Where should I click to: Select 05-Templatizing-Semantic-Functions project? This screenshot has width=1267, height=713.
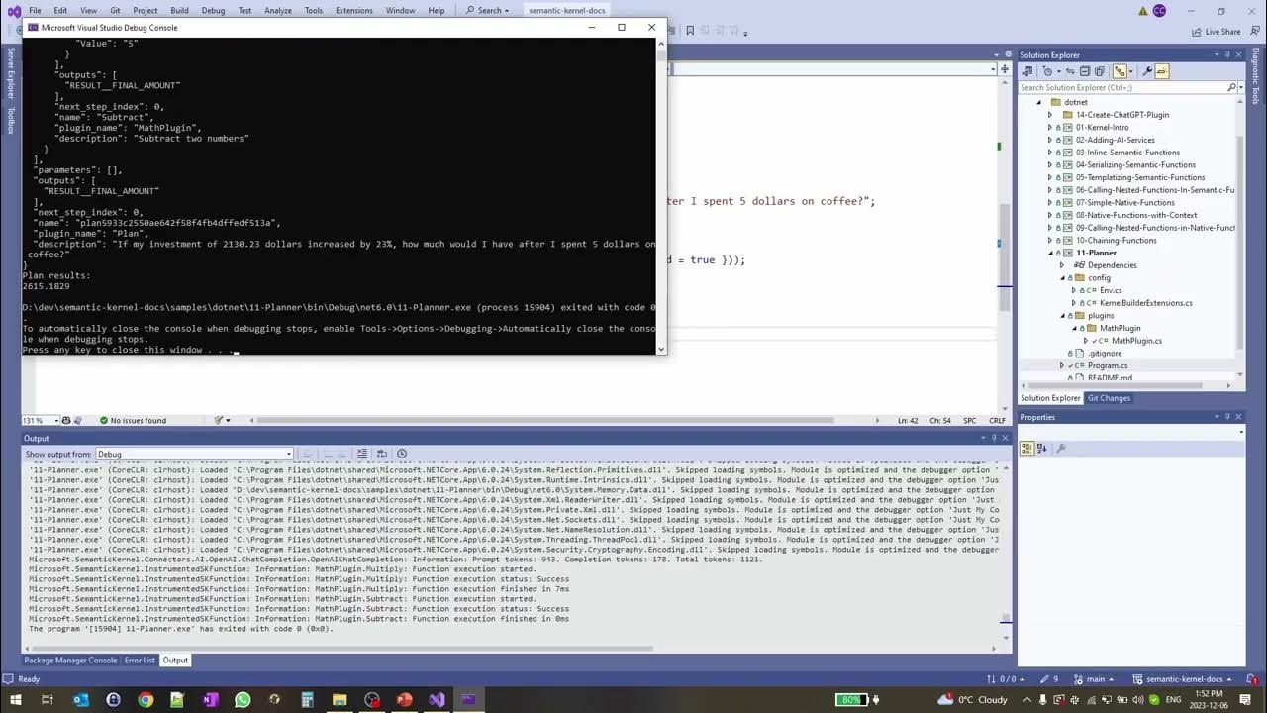point(1140,177)
